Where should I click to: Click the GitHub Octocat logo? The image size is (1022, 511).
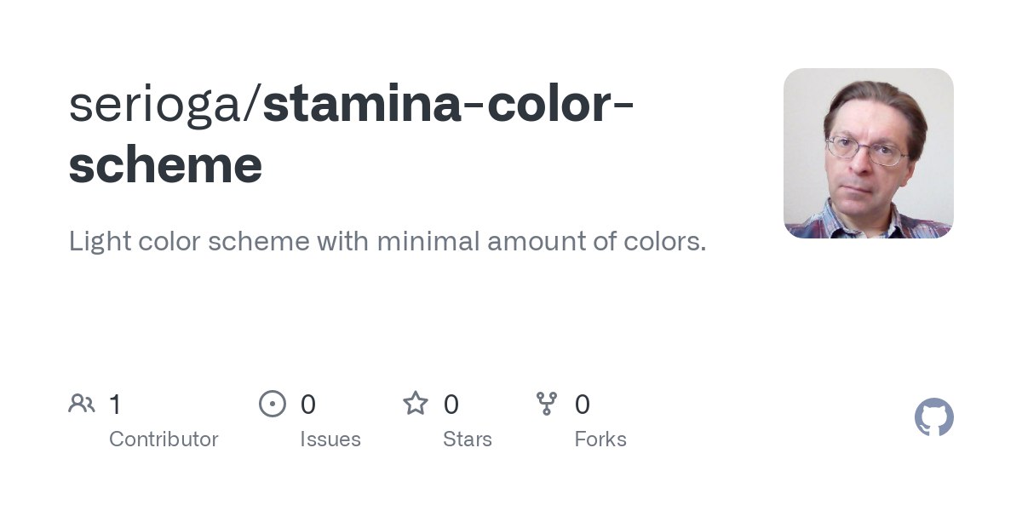(x=933, y=417)
